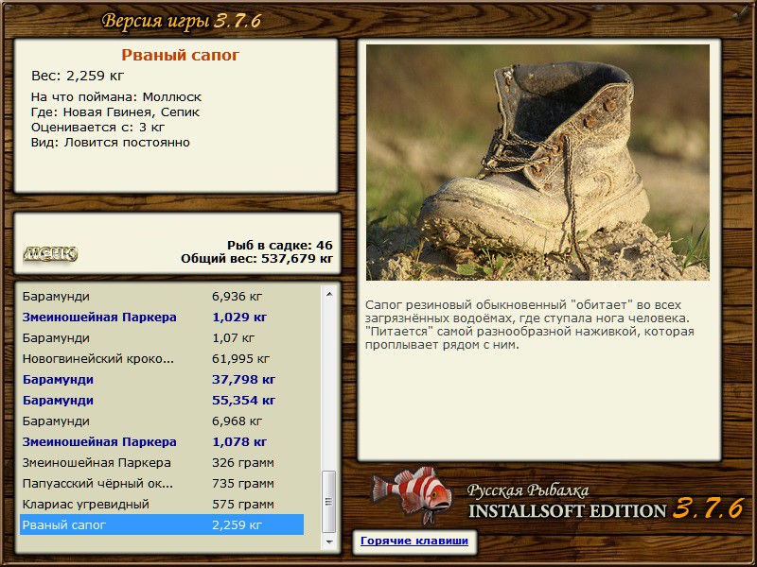The image size is (757, 567).
Task: Click the Вид: Ловится постоянно line
Action: click(110, 143)
